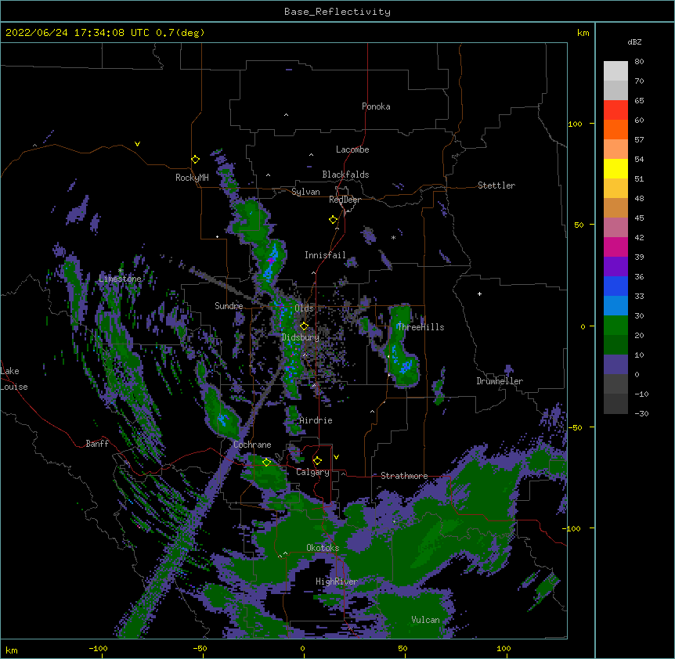Click the Didsbury city label
675x659 pixels.
click(300, 337)
